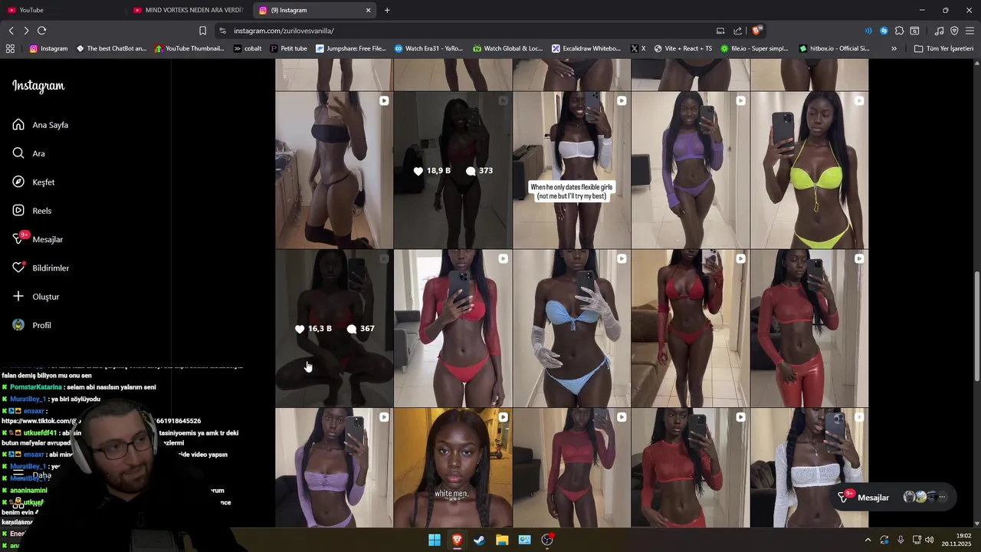Open the Brave hamburger main menu
Image resolution: width=981 pixels, height=552 pixels.
click(970, 31)
